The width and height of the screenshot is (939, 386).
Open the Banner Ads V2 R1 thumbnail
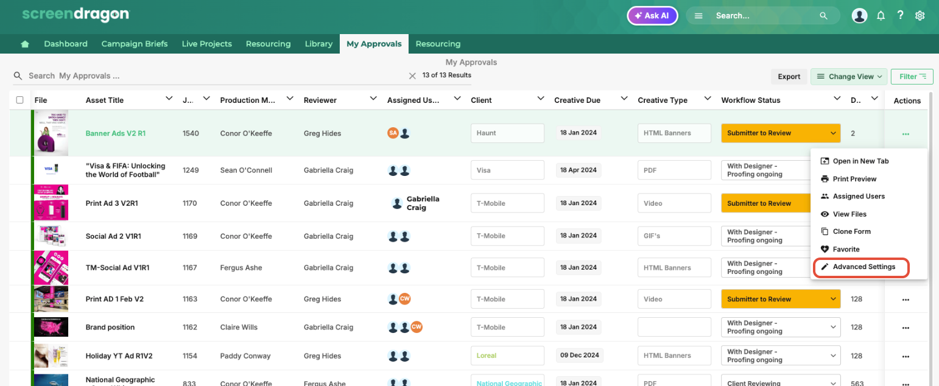tap(51, 133)
